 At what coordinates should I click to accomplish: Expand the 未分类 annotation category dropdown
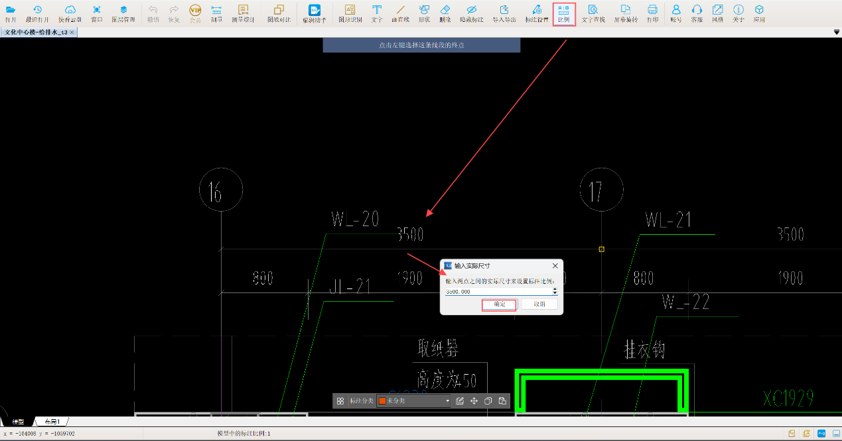click(x=447, y=401)
